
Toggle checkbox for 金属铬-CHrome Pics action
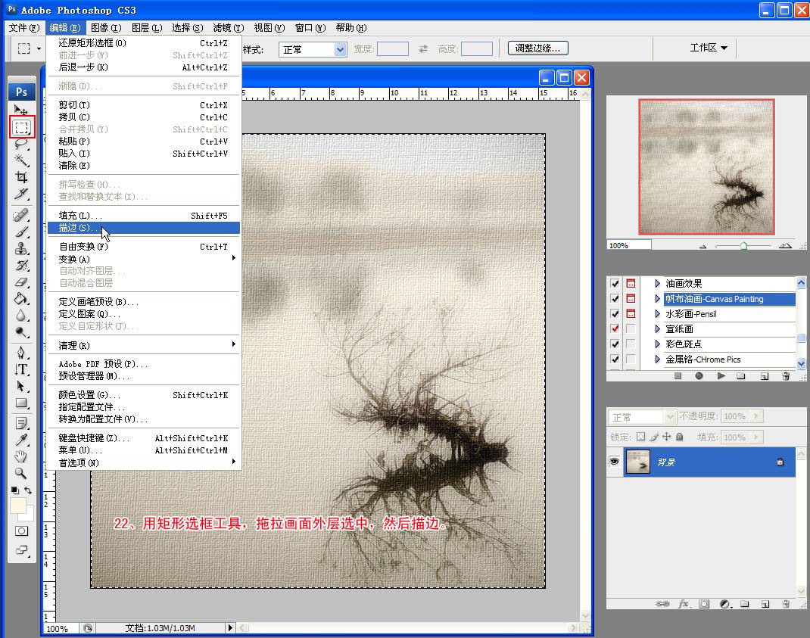[x=615, y=359]
